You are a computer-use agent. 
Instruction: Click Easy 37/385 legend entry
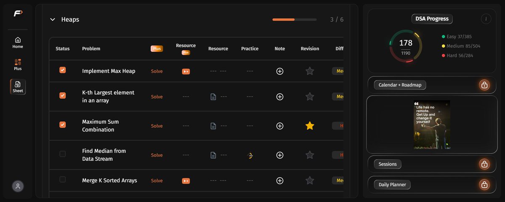pyautogui.click(x=457, y=37)
